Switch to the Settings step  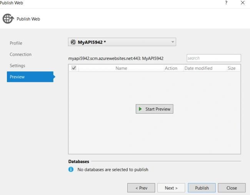coord(17,66)
